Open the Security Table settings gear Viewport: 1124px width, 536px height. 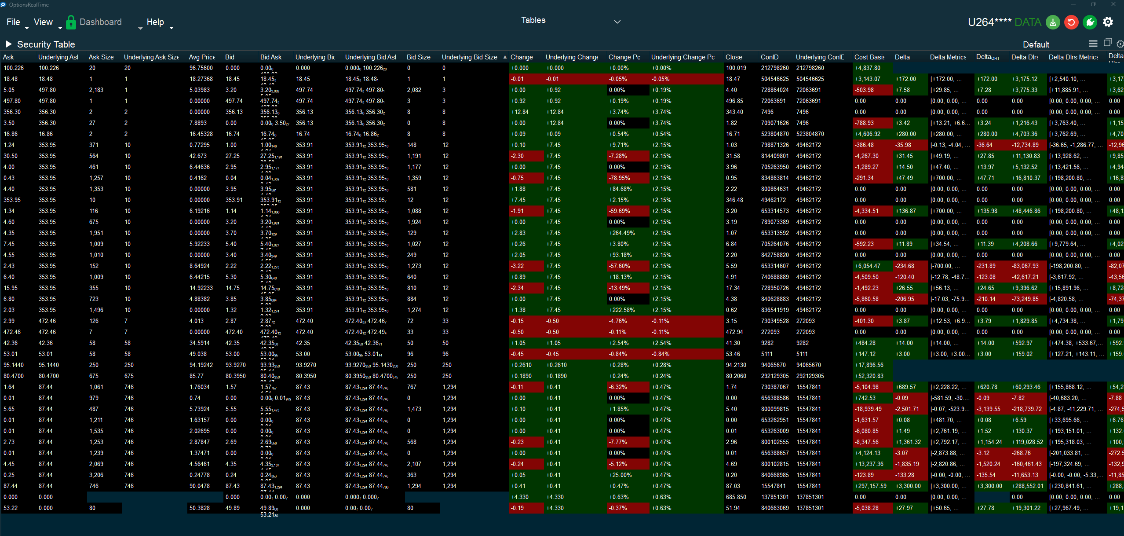1120,44
